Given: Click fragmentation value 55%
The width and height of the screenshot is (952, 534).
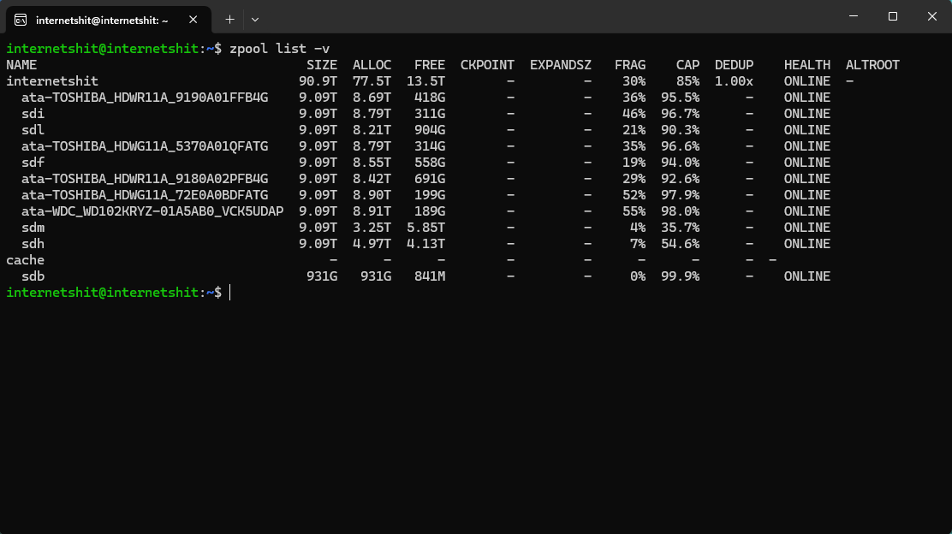Looking at the screenshot, I should [634, 211].
